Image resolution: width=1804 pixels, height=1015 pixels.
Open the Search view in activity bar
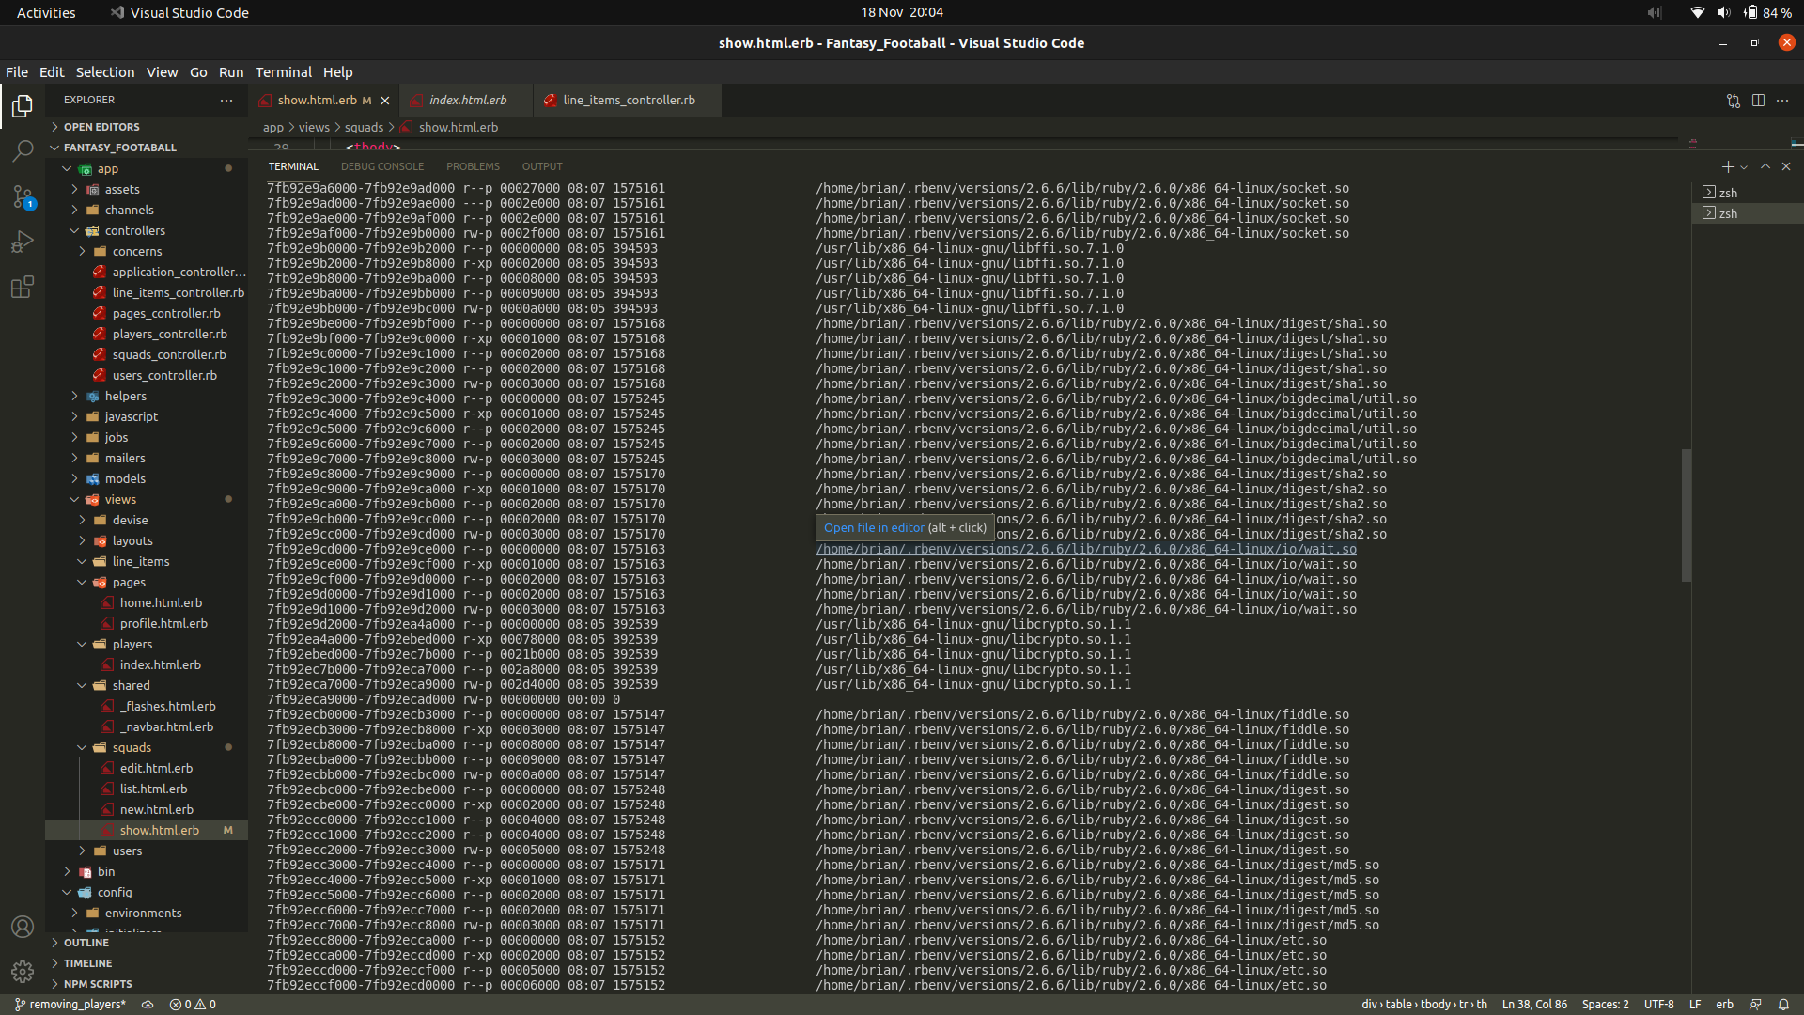(x=23, y=150)
